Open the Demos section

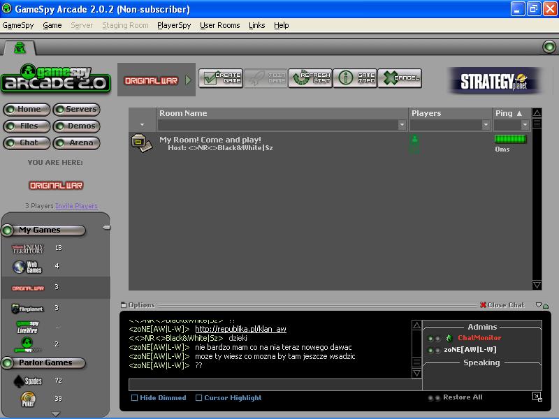coord(76,126)
